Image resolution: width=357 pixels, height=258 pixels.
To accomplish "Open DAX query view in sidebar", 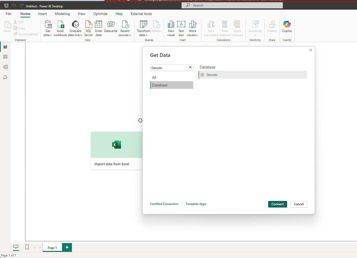I will [5, 77].
